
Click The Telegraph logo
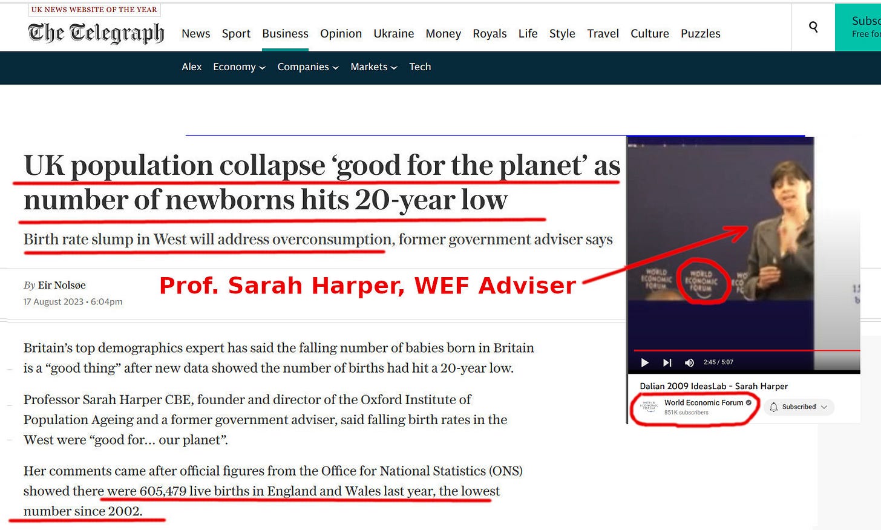(x=96, y=33)
